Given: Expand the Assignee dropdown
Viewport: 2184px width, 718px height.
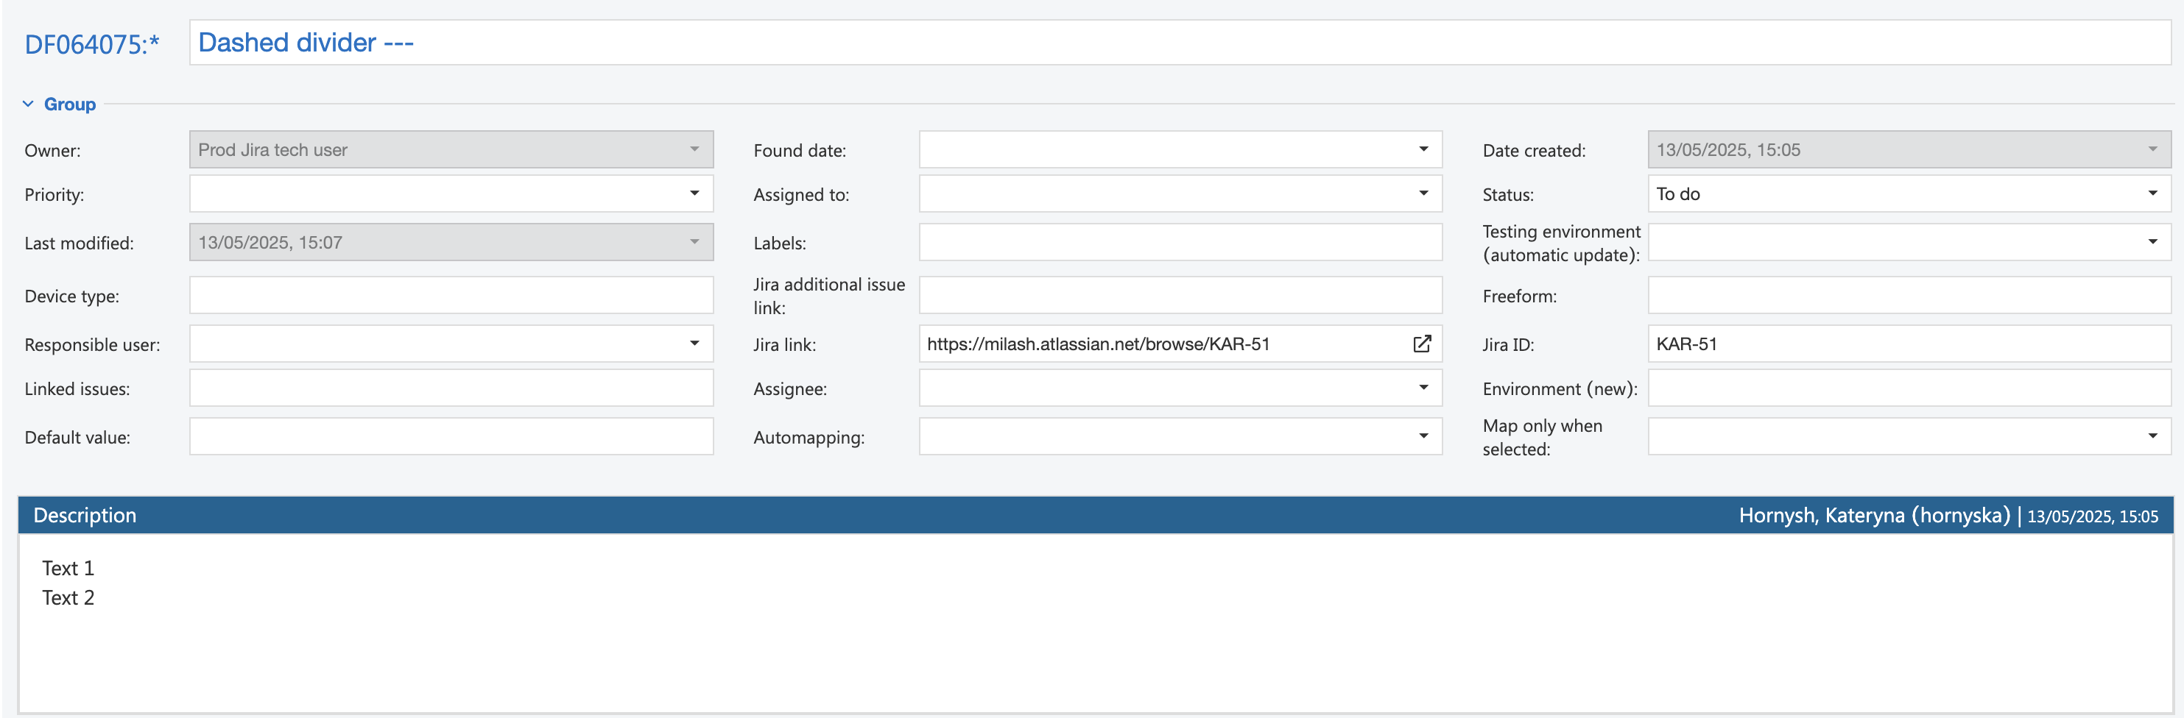Looking at the screenshot, I should (1423, 388).
